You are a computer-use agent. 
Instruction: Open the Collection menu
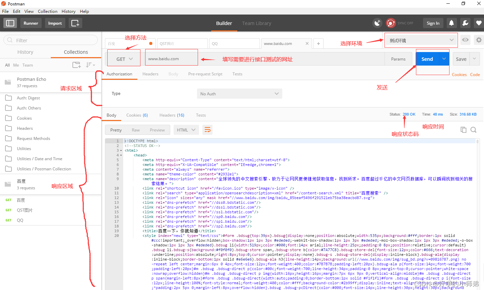pyautogui.click(x=48, y=11)
